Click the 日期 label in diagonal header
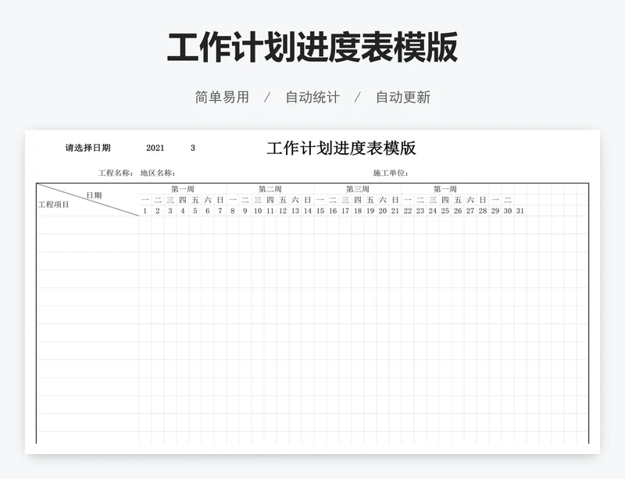This screenshot has width=625, height=479. point(94,195)
